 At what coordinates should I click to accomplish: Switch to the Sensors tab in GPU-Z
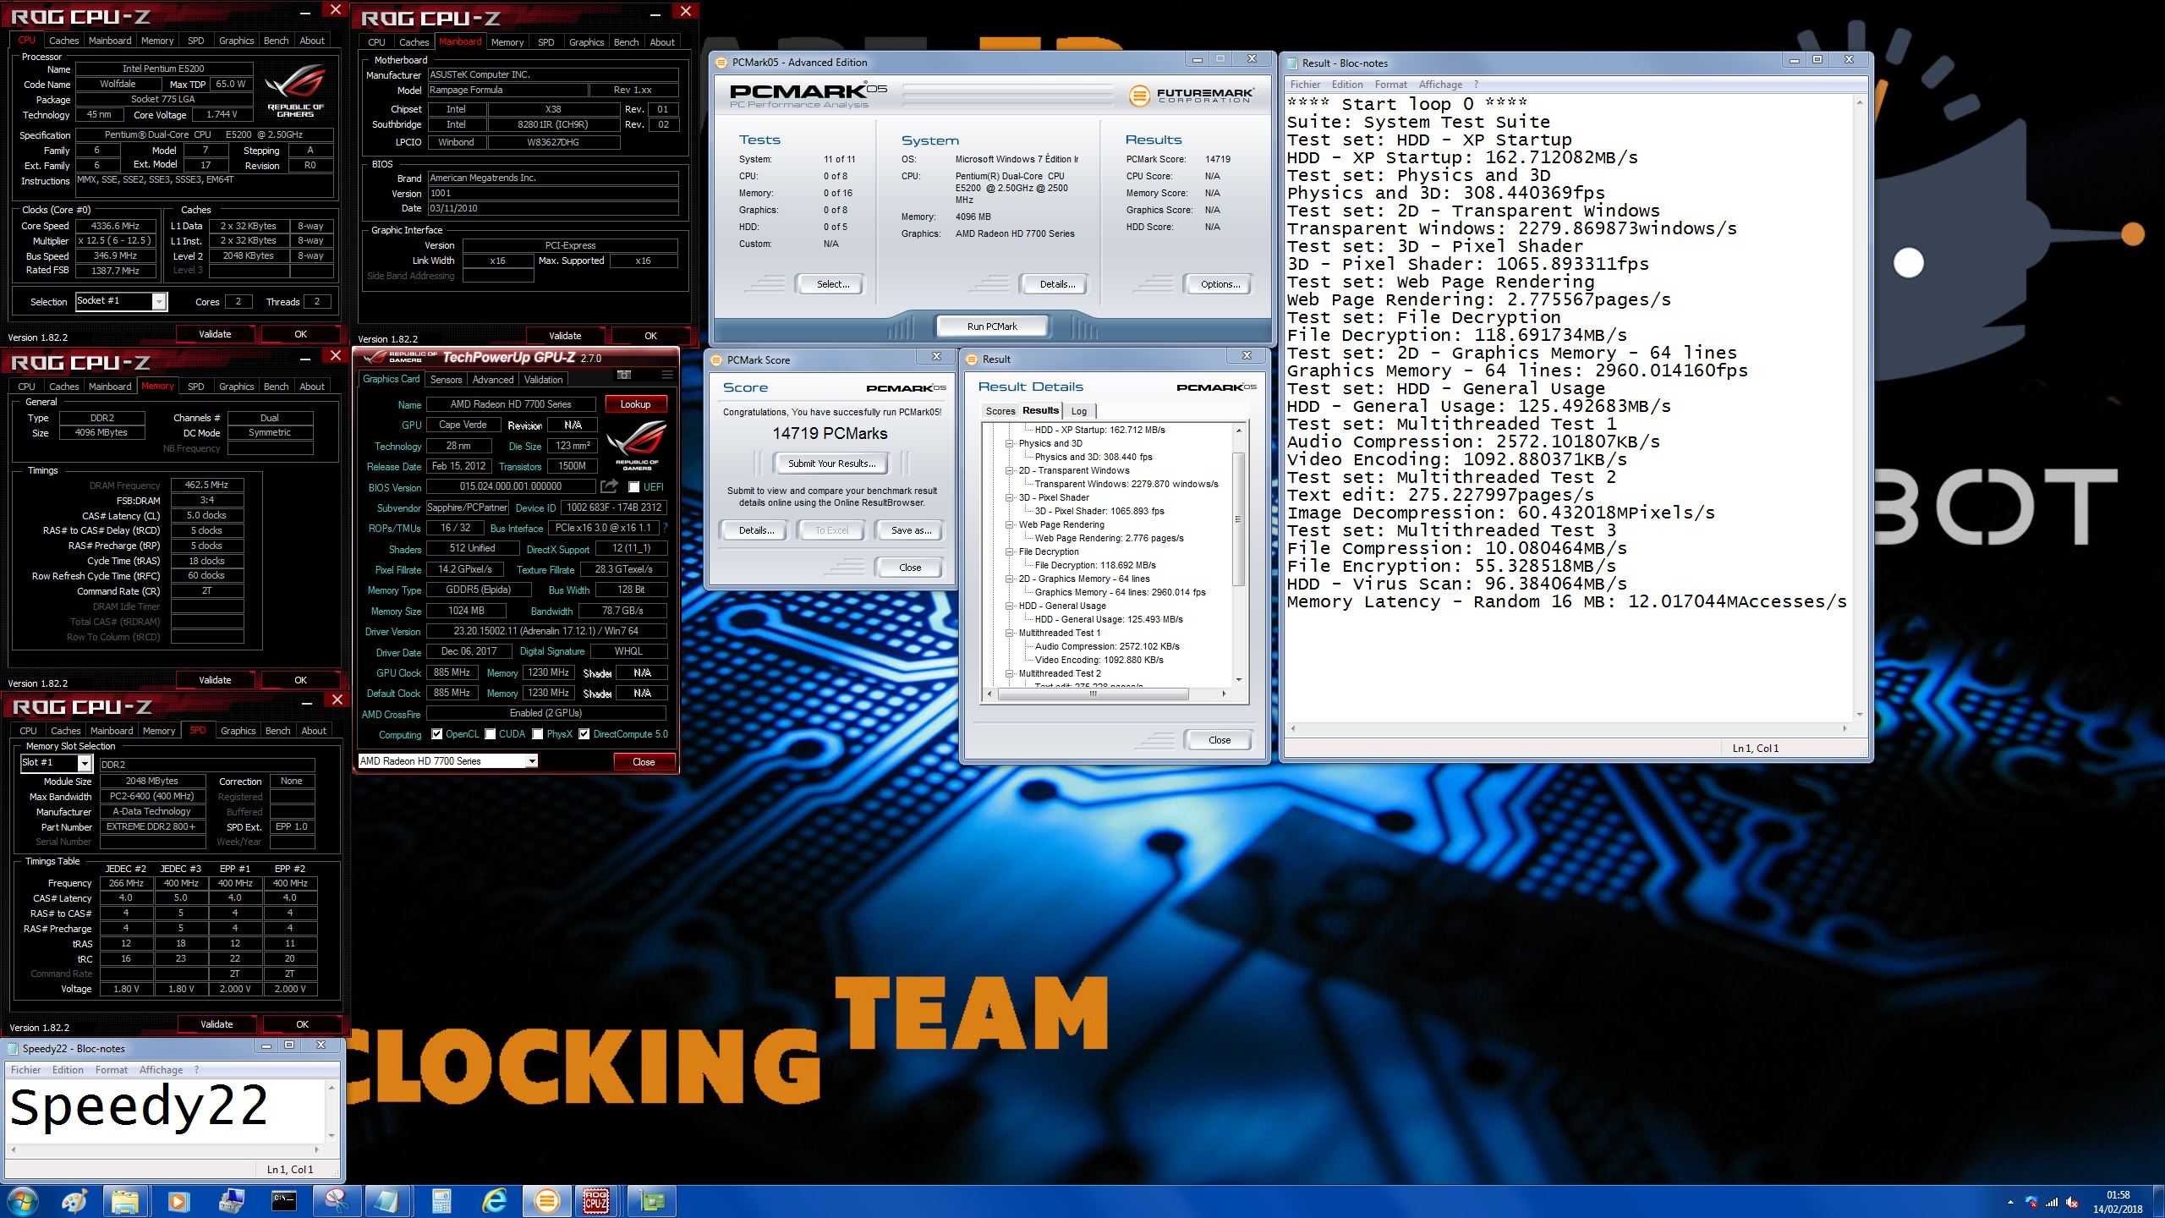(x=446, y=380)
